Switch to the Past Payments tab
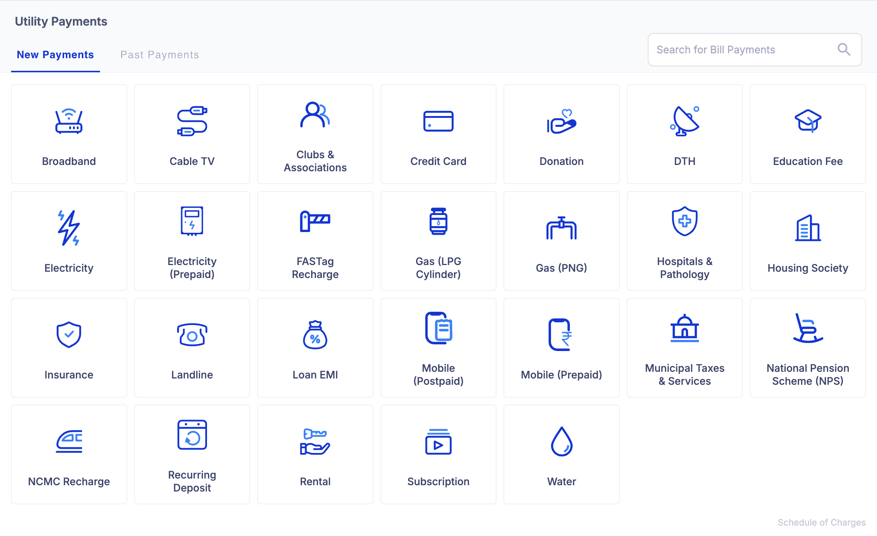This screenshot has width=877, height=536. (x=160, y=55)
